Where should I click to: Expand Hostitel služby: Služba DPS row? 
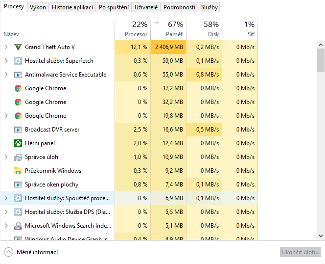click(x=6, y=212)
